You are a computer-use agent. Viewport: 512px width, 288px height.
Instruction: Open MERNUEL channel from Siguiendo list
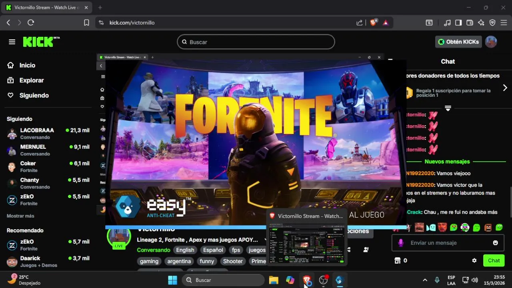pyautogui.click(x=48, y=150)
